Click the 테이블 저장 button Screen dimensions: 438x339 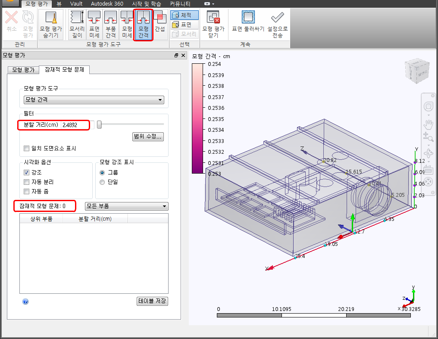(x=152, y=301)
